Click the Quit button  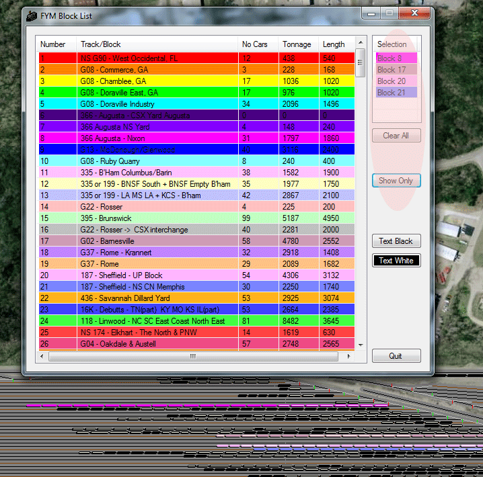coord(396,356)
